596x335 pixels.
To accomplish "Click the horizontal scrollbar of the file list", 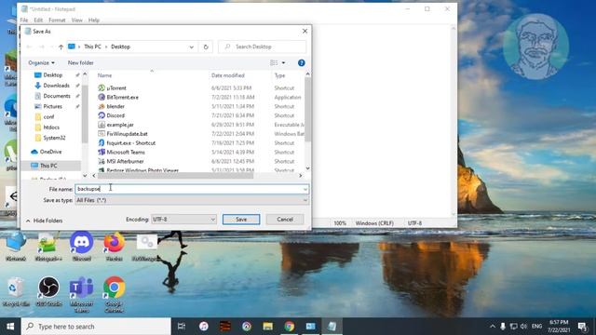I will click(175, 176).
